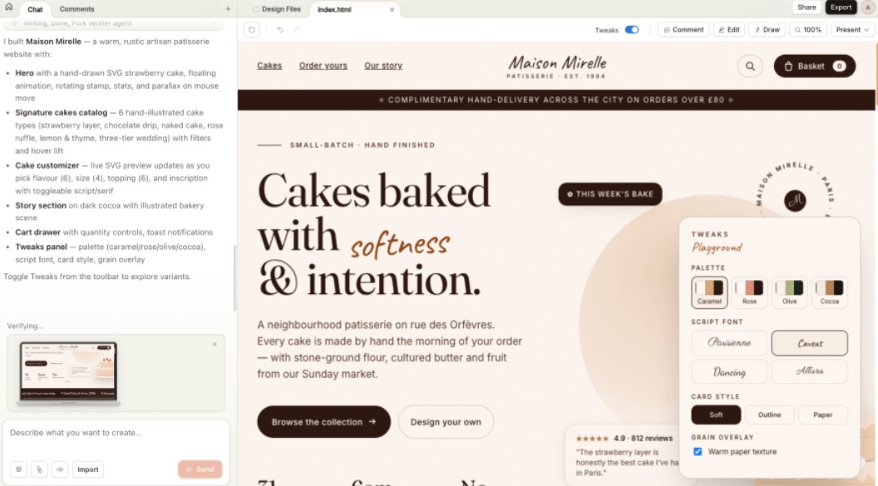Dismiss the verifying preview card

[x=215, y=345]
